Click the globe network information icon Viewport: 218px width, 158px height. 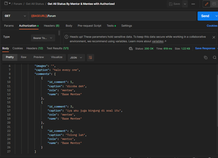(x=131, y=48)
